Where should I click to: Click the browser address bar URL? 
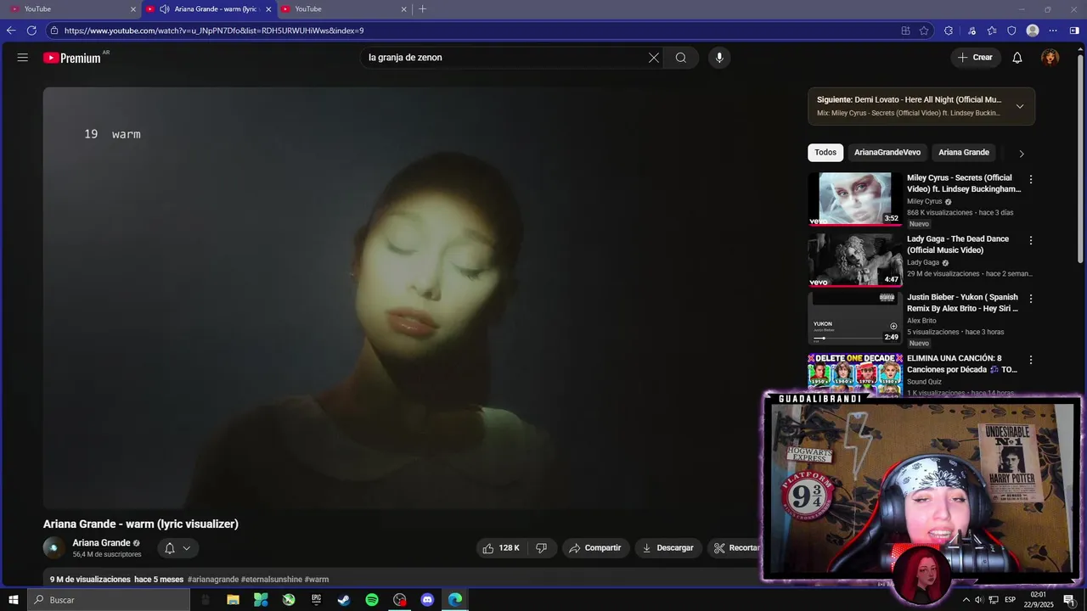click(214, 31)
